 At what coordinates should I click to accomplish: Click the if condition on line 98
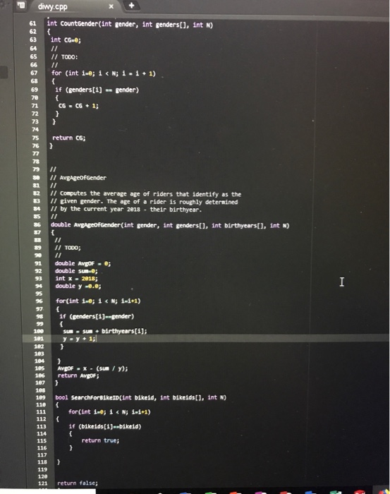[97, 316]
